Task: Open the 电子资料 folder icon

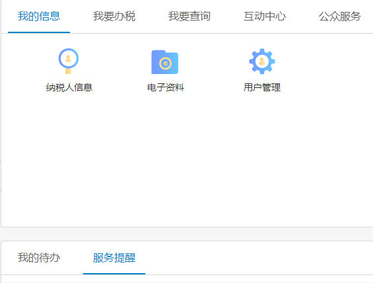Action: tap(164, 62)
